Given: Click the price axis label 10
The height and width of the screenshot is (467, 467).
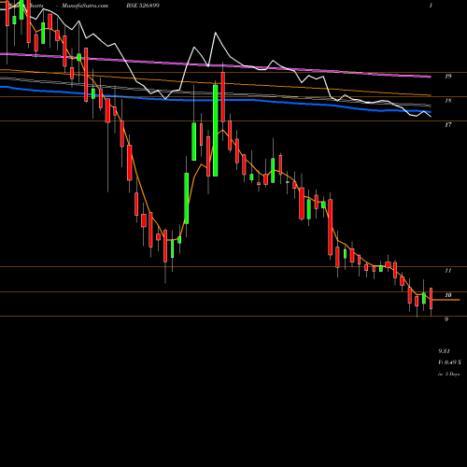Looking at the screenshot, I should click(x=448, y=295).
